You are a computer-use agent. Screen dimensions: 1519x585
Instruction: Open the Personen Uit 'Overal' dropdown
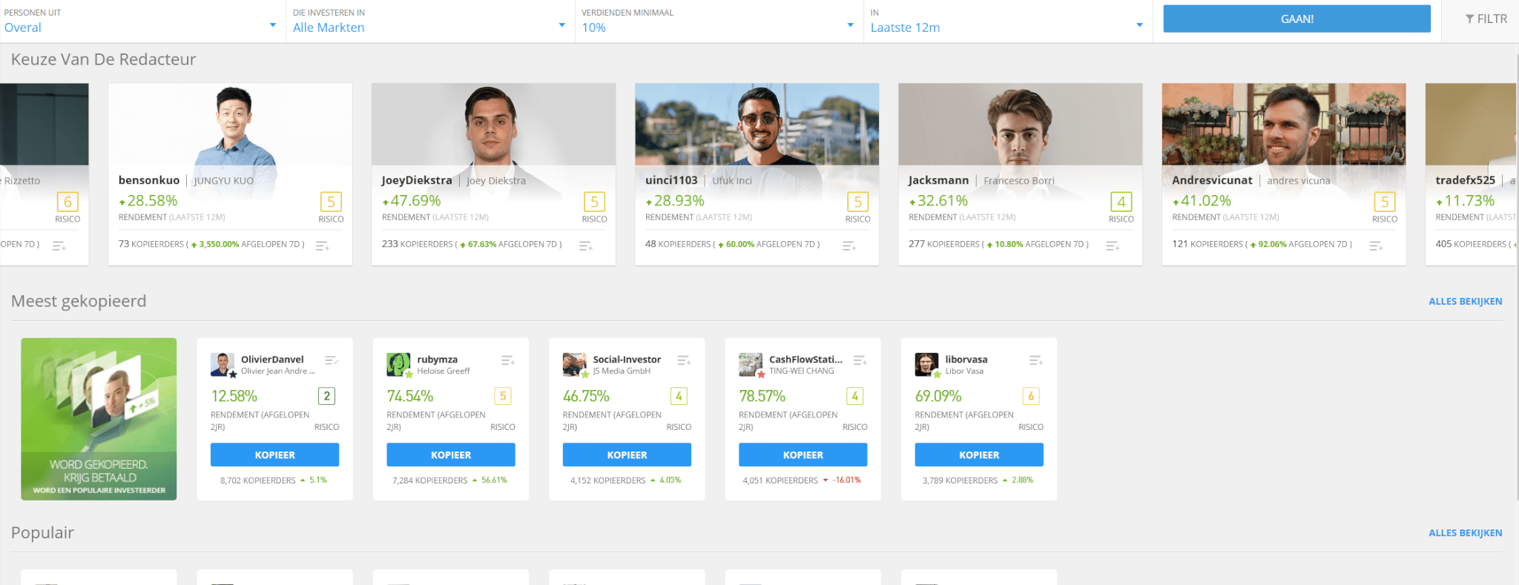[x=141, y=21]
